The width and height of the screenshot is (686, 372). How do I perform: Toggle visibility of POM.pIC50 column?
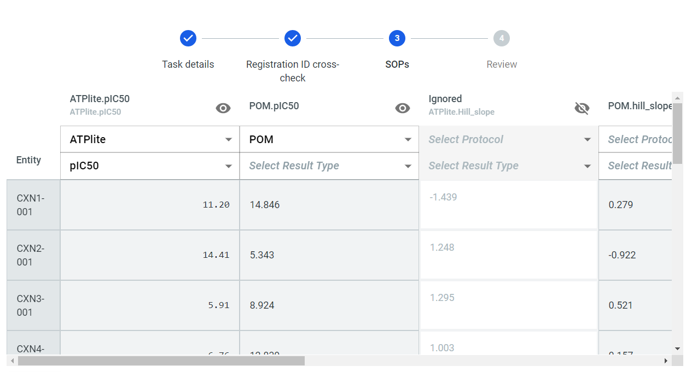coord(403,108)
